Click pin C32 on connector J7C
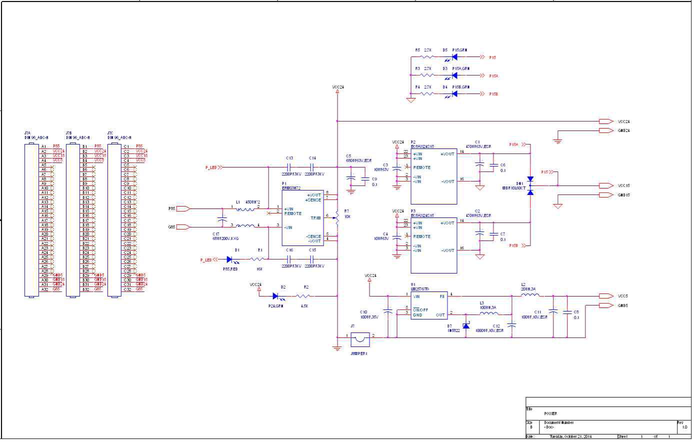This screenshot has width=695, height=444. coord(127,289)
